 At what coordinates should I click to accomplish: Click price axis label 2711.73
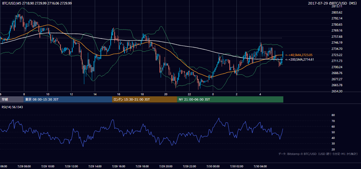coord(337,61)
